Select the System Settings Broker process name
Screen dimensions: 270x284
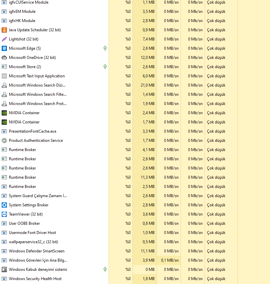(29, 205)
